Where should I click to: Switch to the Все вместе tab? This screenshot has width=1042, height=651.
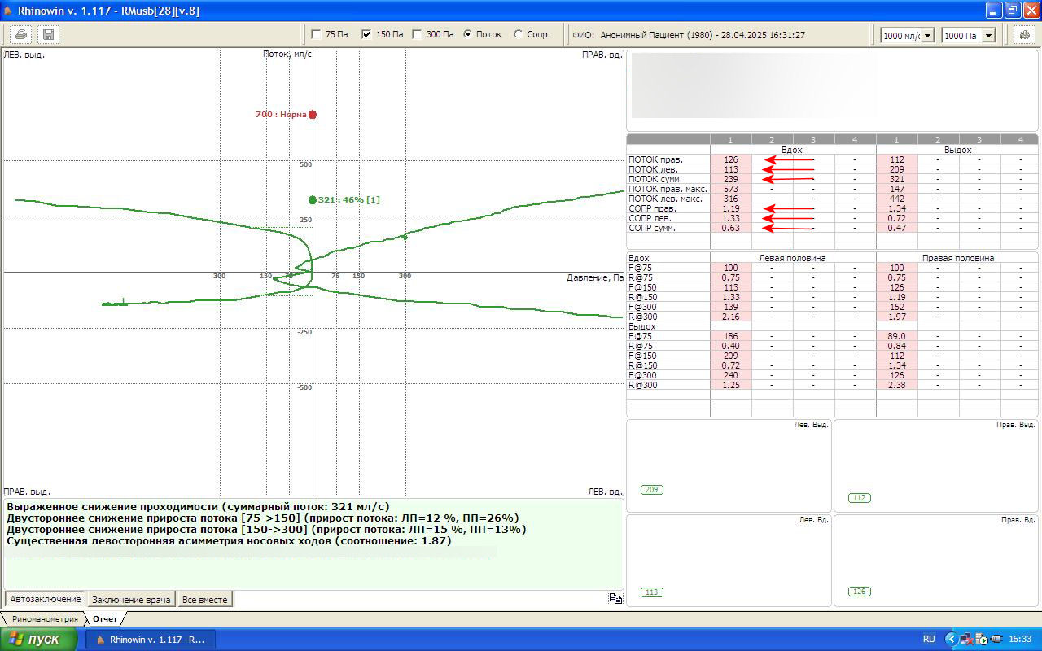tap(205, 600)
